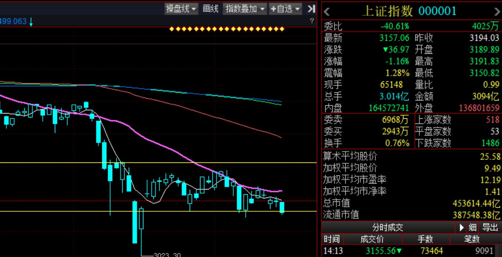Toggle the 画线 drawing mode
Viewport: 502px width, 257px height.
[210, 9]
